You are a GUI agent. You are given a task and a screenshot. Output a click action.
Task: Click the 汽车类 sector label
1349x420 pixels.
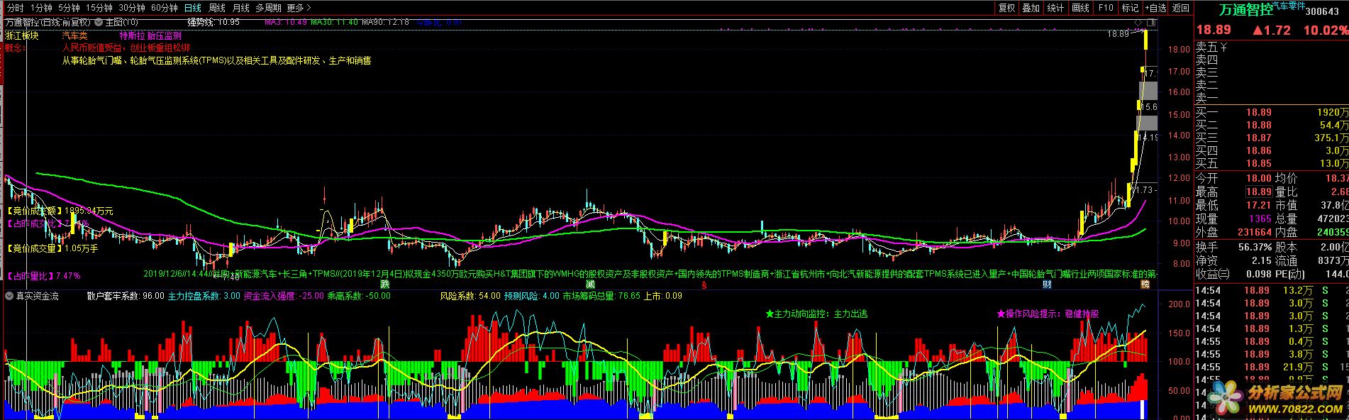74,35
